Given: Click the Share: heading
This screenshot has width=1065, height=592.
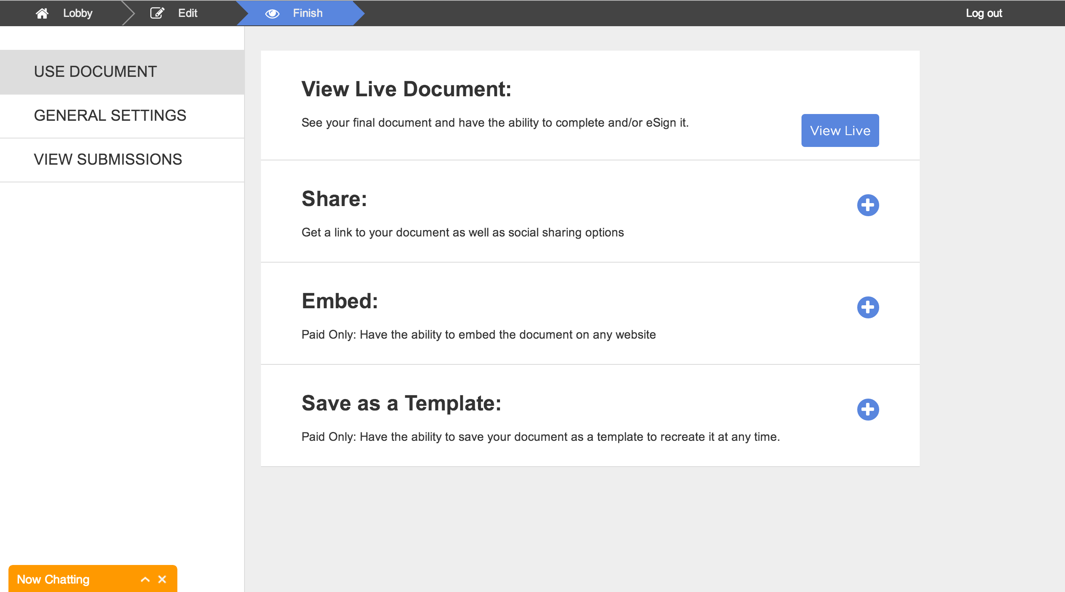Looking at the screenshot, I should tap(334, 199).
